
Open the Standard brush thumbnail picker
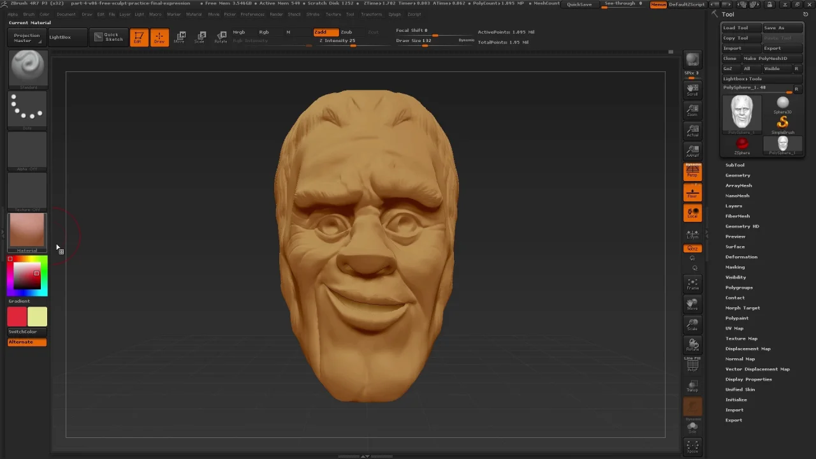pos(27,69)
